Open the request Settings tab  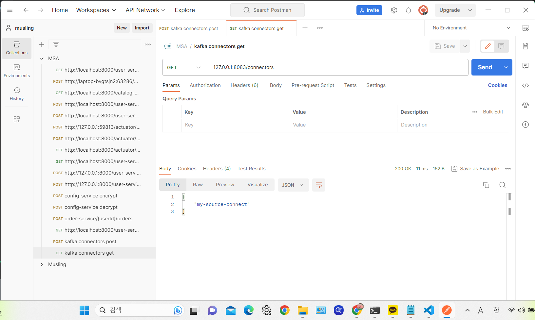point(376,85)
